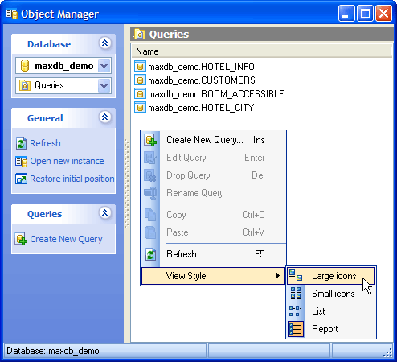Click the Report view style icon
This screenshot has height=362, width=397.
(296, 329)
